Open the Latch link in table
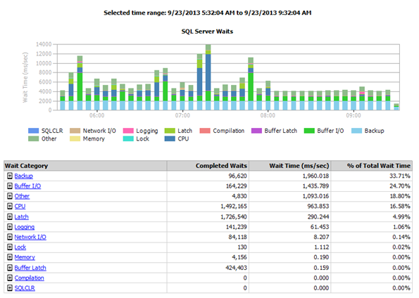 [x=21, y=216]
